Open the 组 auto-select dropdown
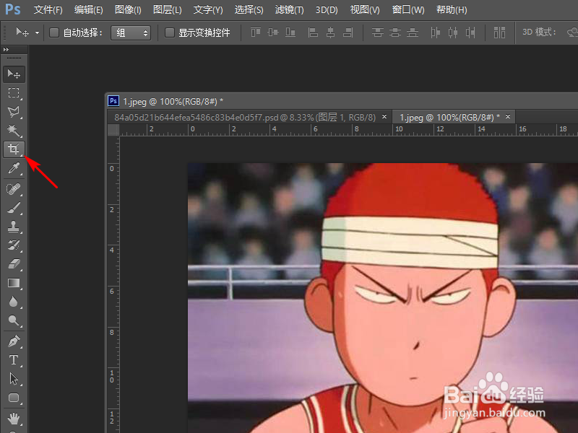 131,32
